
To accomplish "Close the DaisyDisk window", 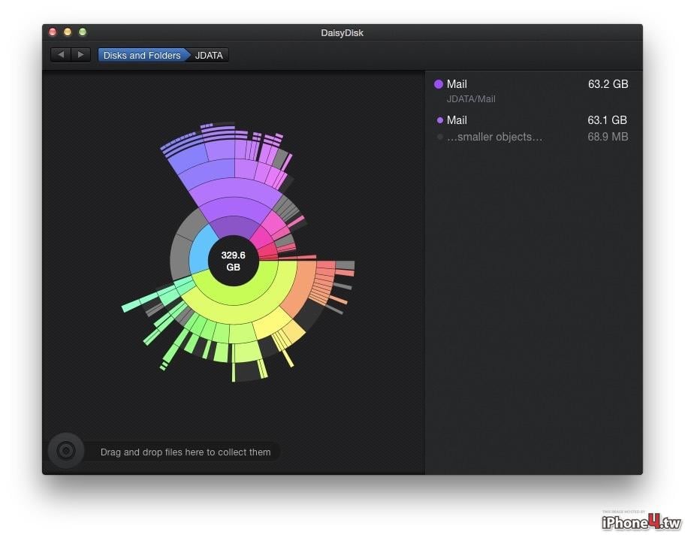I will click(x=53, y=32).
